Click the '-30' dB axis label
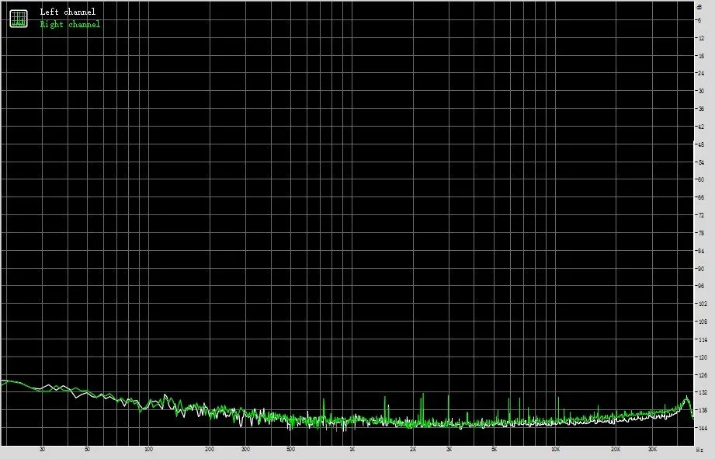Viewport: 715px width, 459px height. (700, 91)
